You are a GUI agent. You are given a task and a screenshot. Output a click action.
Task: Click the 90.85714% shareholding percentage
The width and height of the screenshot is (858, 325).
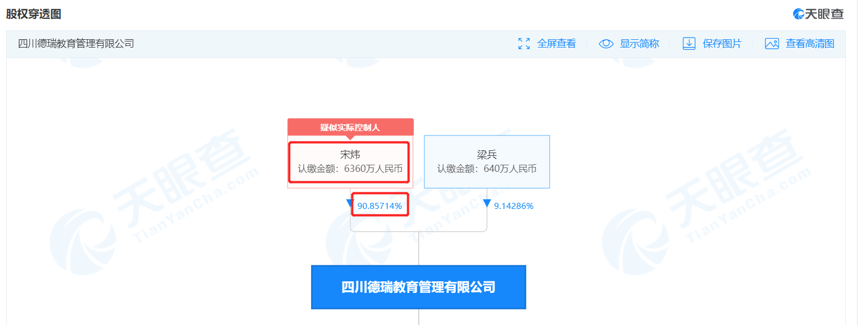point(380,206)
